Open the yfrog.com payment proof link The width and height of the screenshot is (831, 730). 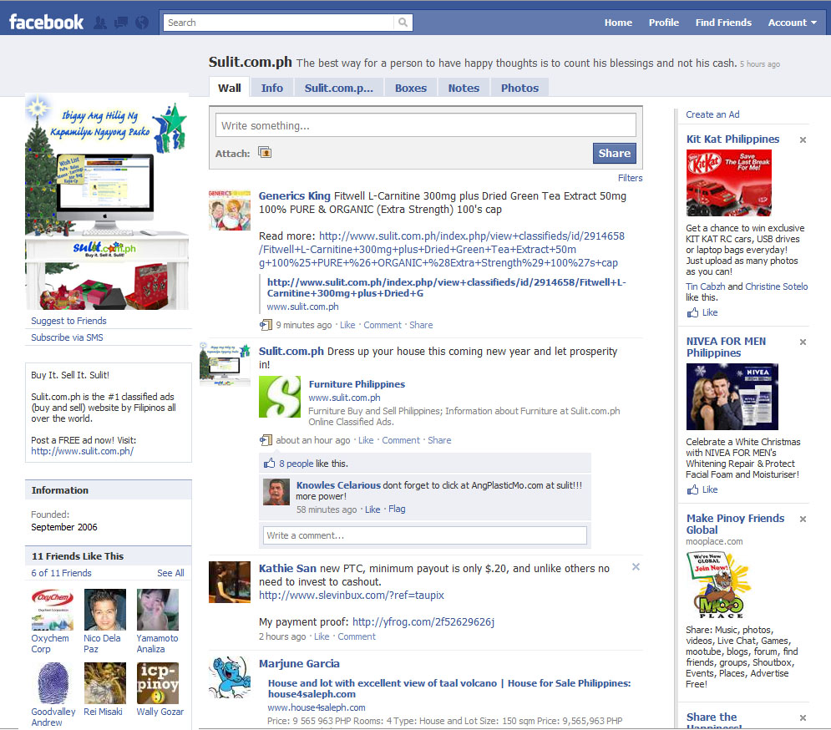point(423,622)
